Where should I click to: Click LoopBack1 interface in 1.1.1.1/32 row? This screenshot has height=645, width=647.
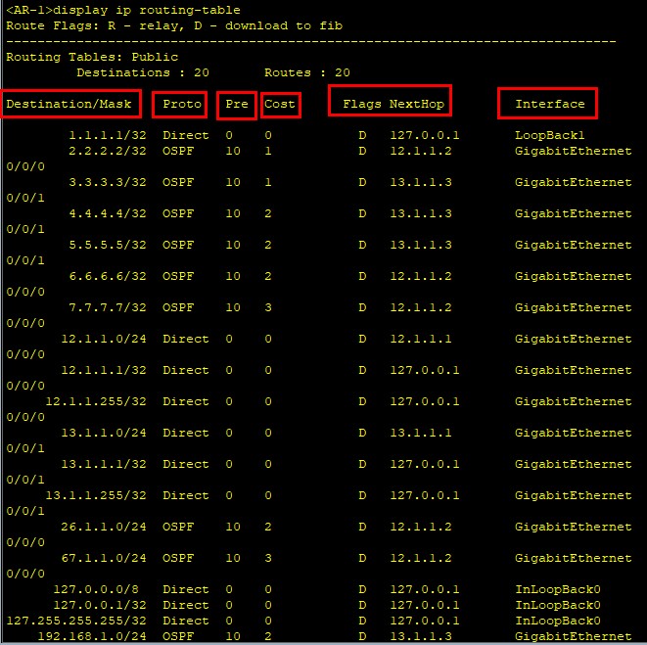coord(550,135)
